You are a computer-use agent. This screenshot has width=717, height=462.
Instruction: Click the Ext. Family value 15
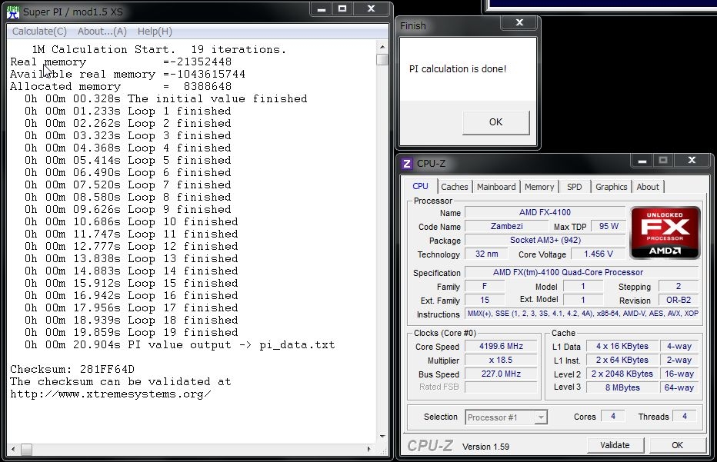485,301
